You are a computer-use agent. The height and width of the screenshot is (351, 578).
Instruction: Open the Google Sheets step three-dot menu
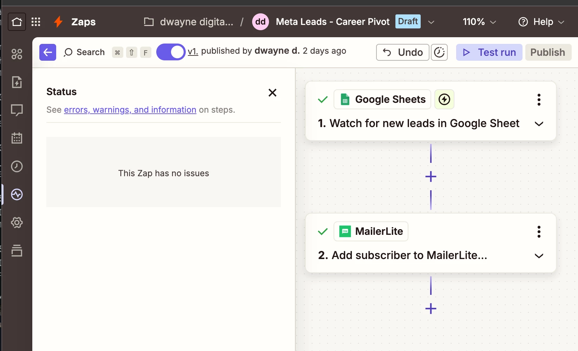point(539,100)
